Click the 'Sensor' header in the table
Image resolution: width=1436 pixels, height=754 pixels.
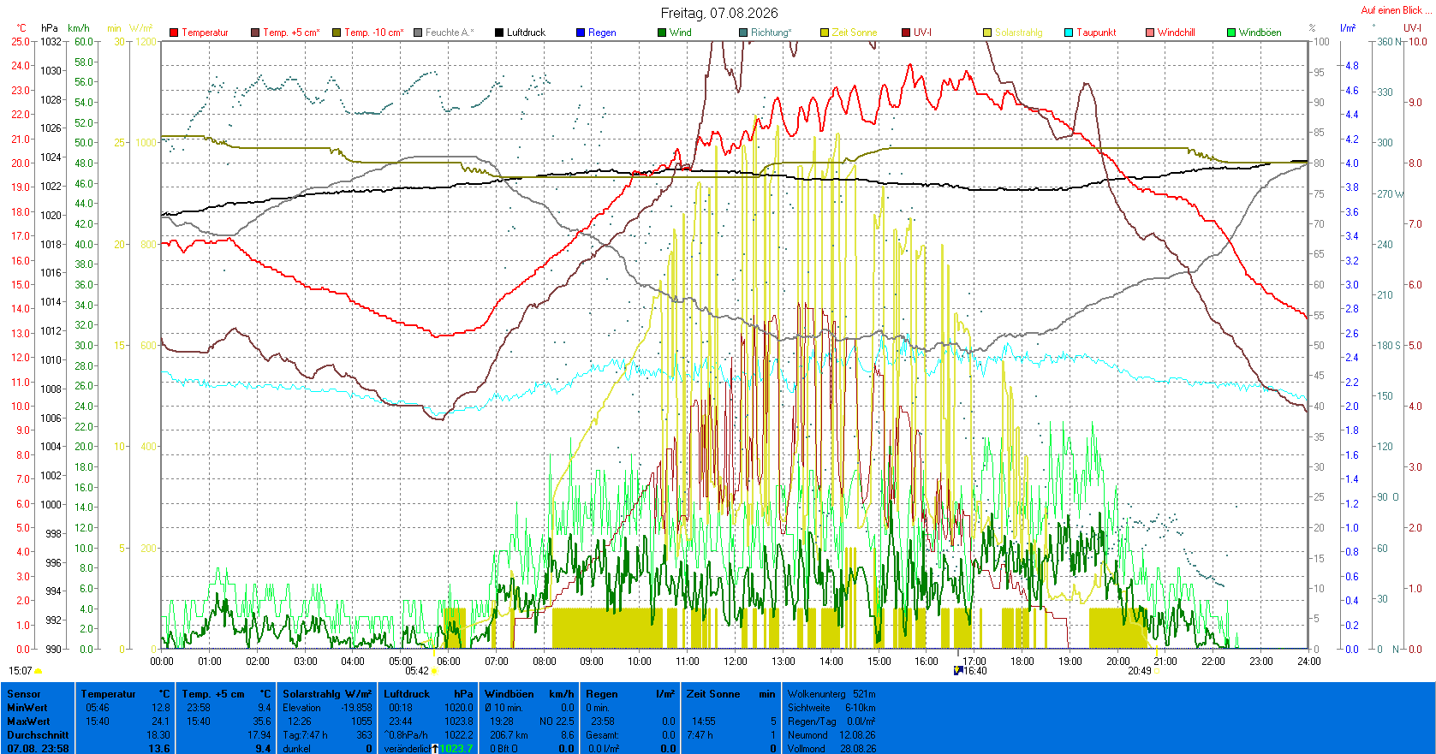coord(24,694)
